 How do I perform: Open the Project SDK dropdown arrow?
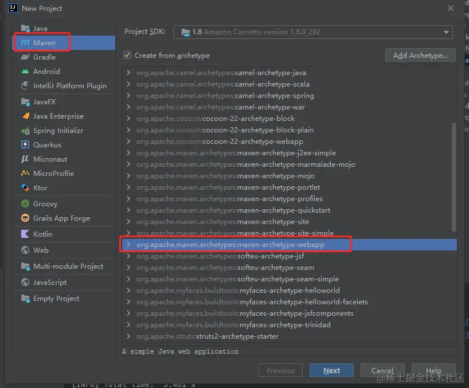click(446, 32)
